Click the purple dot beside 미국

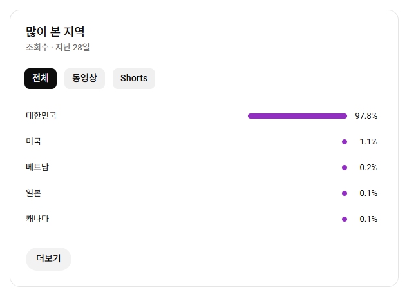(345, 142)
